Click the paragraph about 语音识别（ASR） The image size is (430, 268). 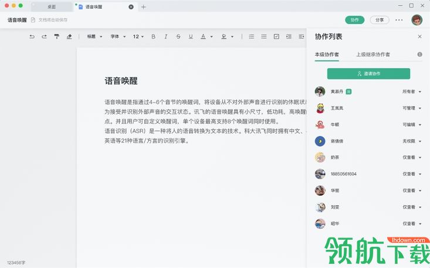[205, 136]
